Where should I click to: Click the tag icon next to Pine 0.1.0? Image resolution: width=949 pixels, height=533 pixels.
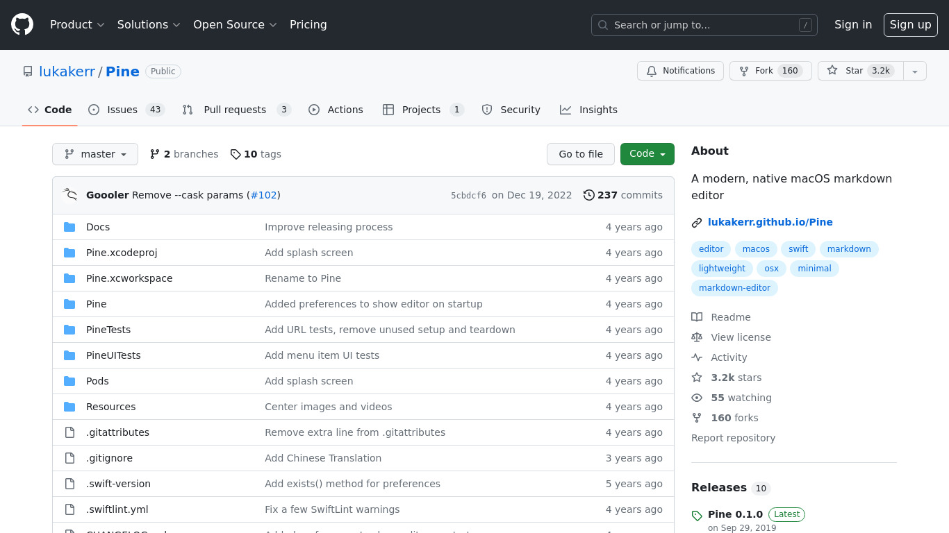click(697, 516)
